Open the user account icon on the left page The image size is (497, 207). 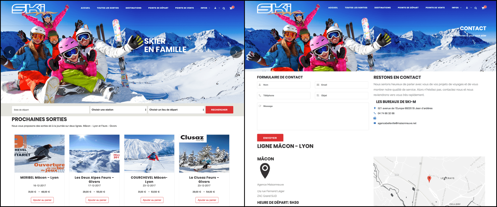(215, 8)
